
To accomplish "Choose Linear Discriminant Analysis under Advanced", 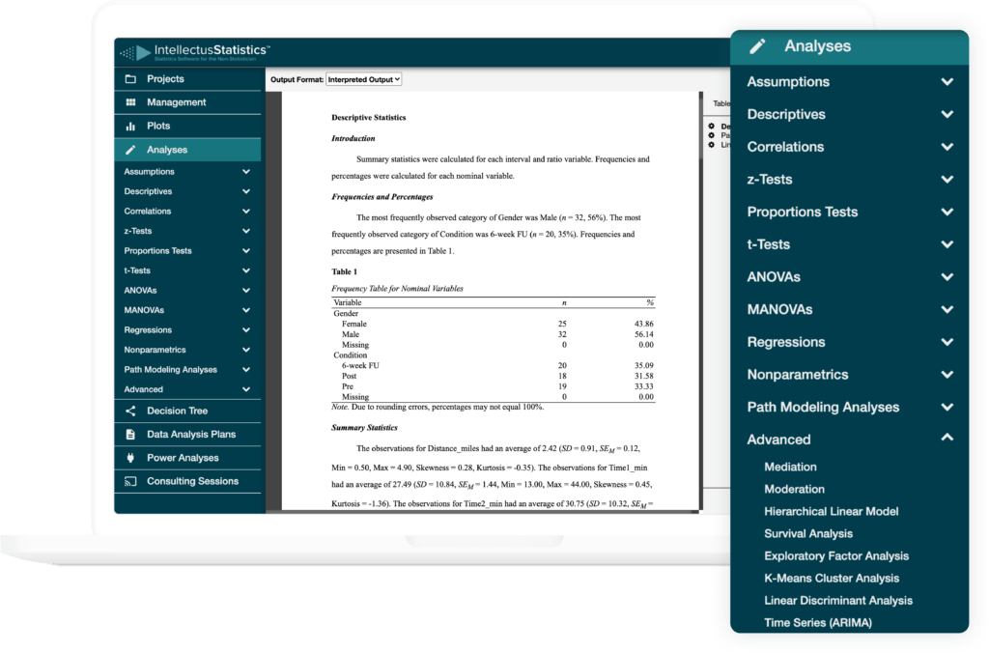I will (x=838, y=601).
